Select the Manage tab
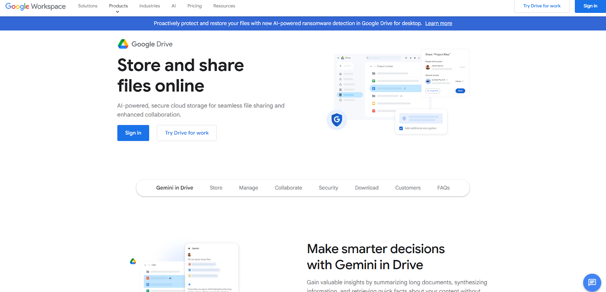The image size is (606, 292). click(248, 188)
